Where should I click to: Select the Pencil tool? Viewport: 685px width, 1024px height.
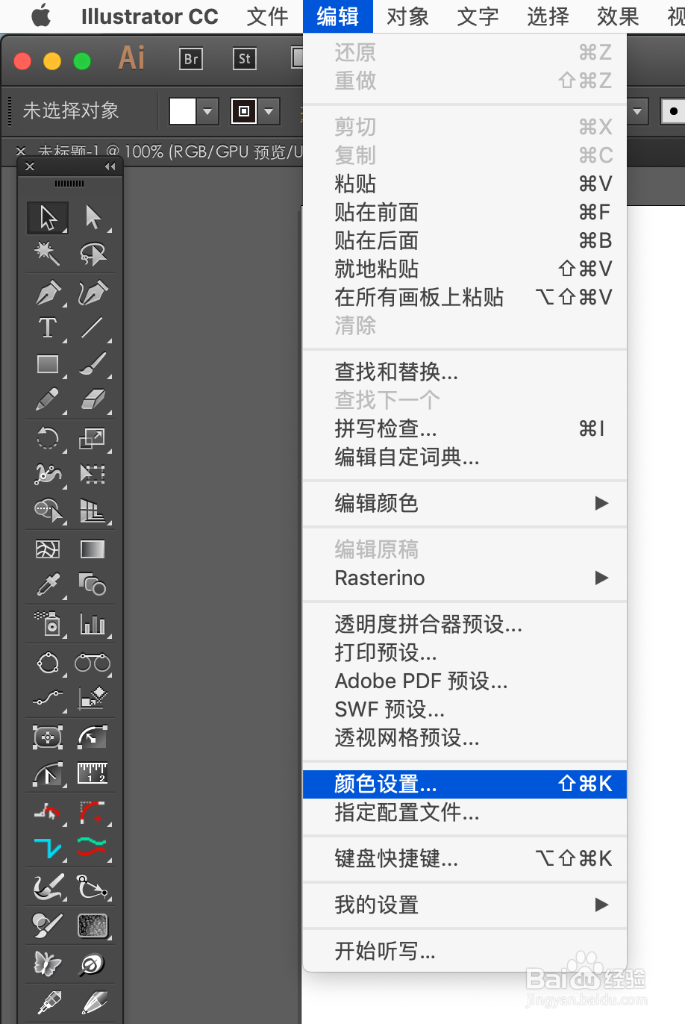pos(48,400)
